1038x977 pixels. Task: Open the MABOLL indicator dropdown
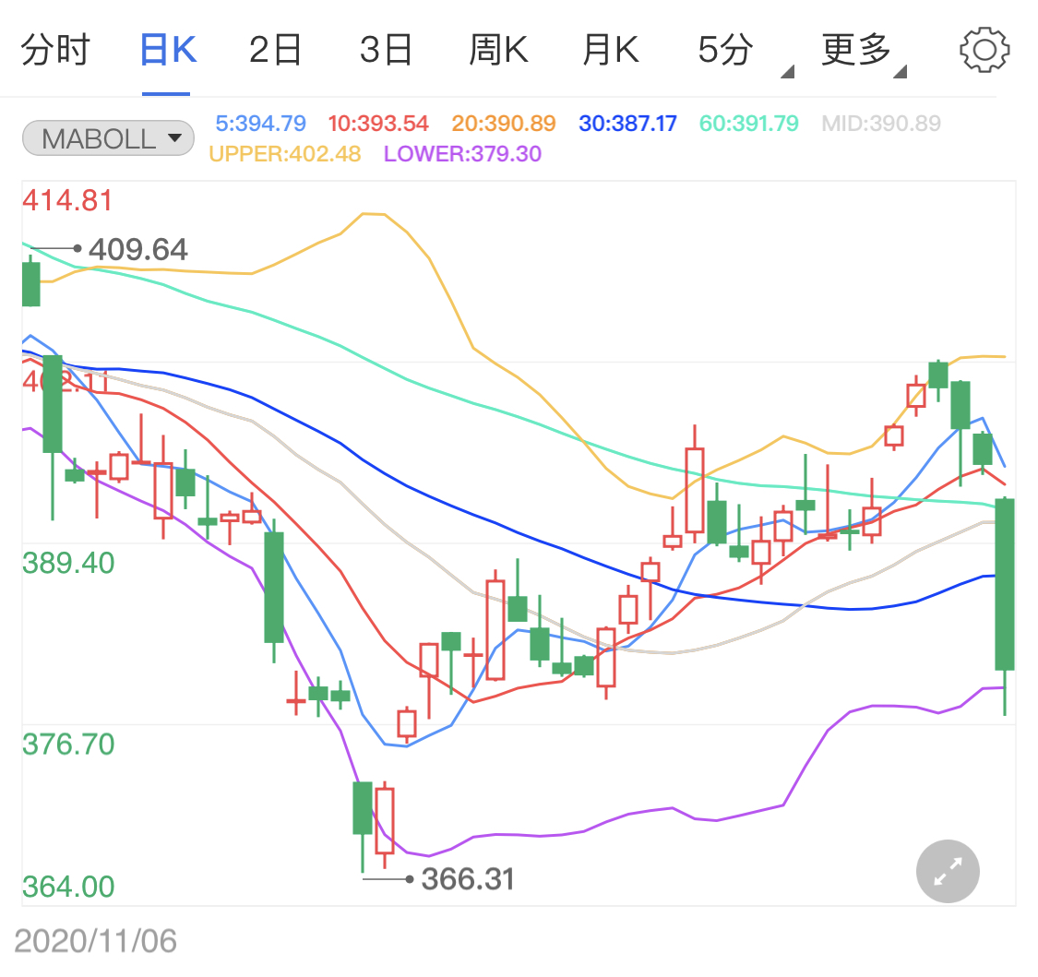109,138
